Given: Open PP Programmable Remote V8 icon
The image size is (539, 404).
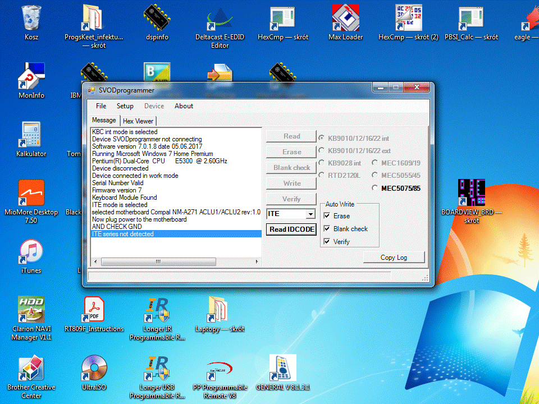Looking at the screenshot, I should tap(220, 370).
